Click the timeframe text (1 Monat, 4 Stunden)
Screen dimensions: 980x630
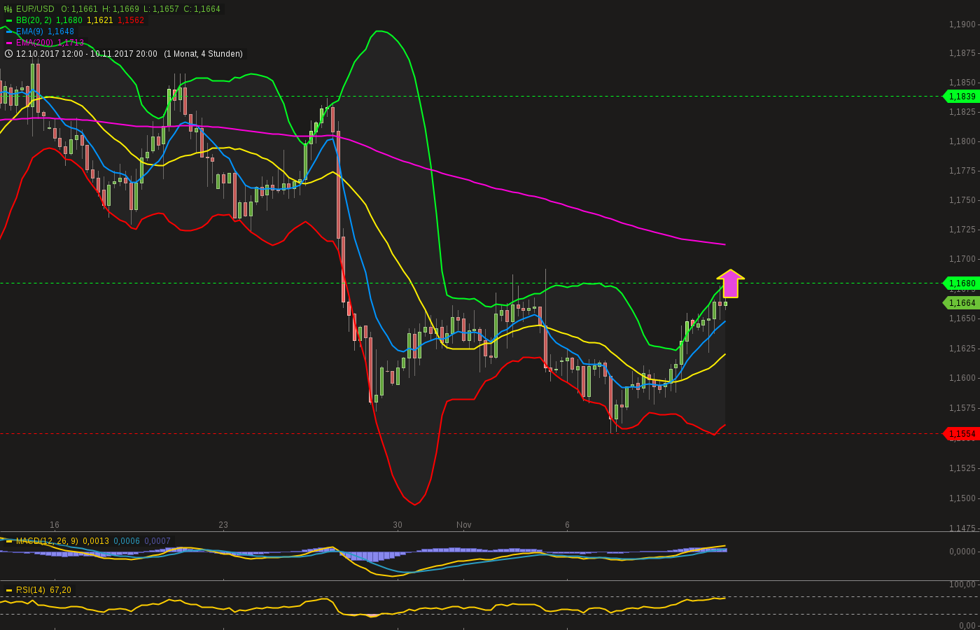203,54
